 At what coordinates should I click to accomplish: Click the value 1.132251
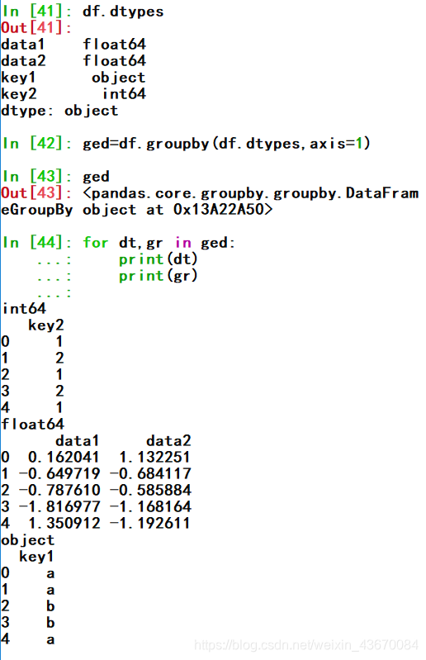pos(154,457)
